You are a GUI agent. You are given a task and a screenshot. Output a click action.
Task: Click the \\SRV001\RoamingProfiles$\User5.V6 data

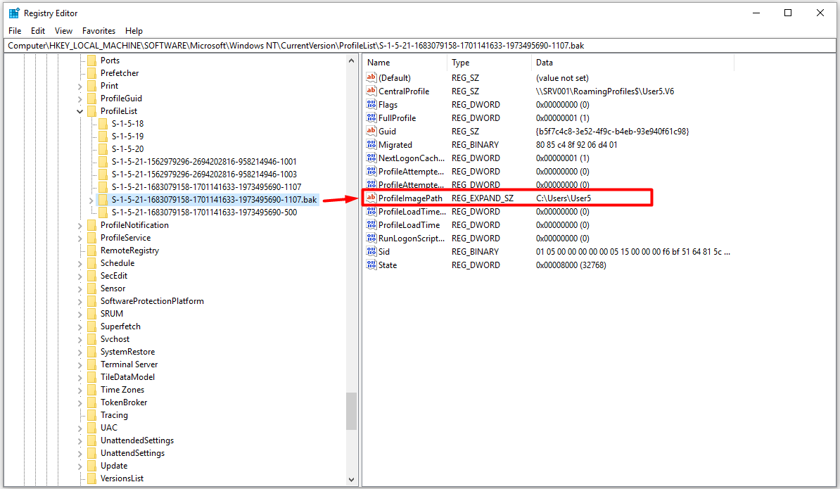click(605, 91)
